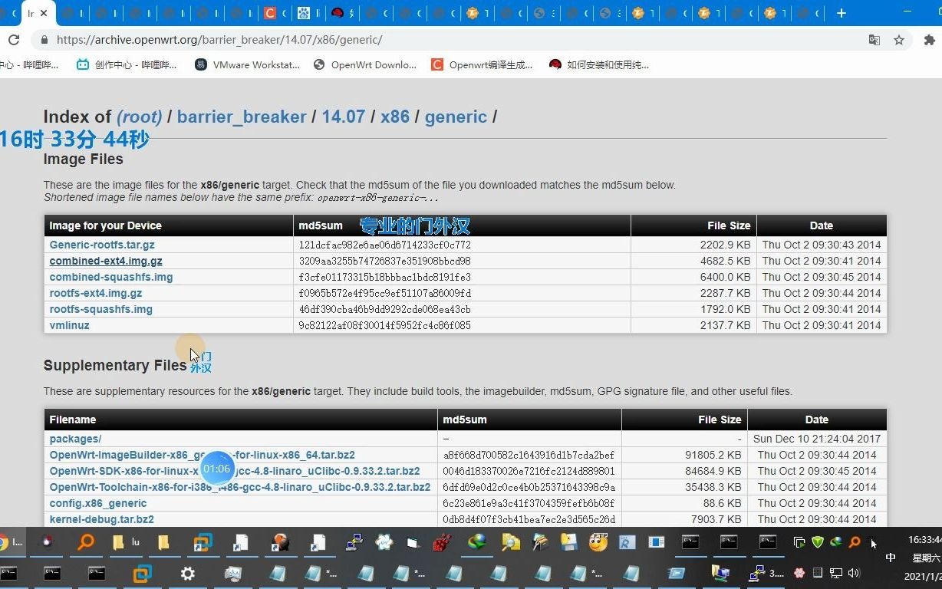This screenshot has width=942, height=589.
Task: Switch to the adjacent Google browser tab
Action: (71, 13)
